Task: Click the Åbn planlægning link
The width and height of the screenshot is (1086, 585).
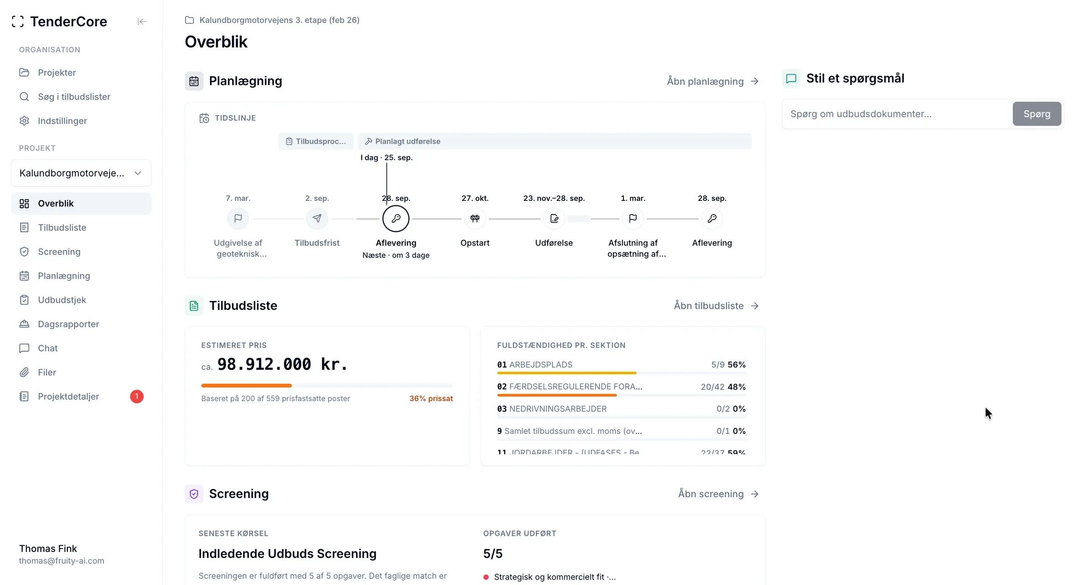Action: point(713,81)
